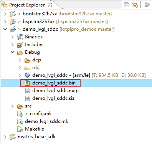The image size is (152, 144).
Task: Collapse the Debug folder
Action: [x=12, y=52]
